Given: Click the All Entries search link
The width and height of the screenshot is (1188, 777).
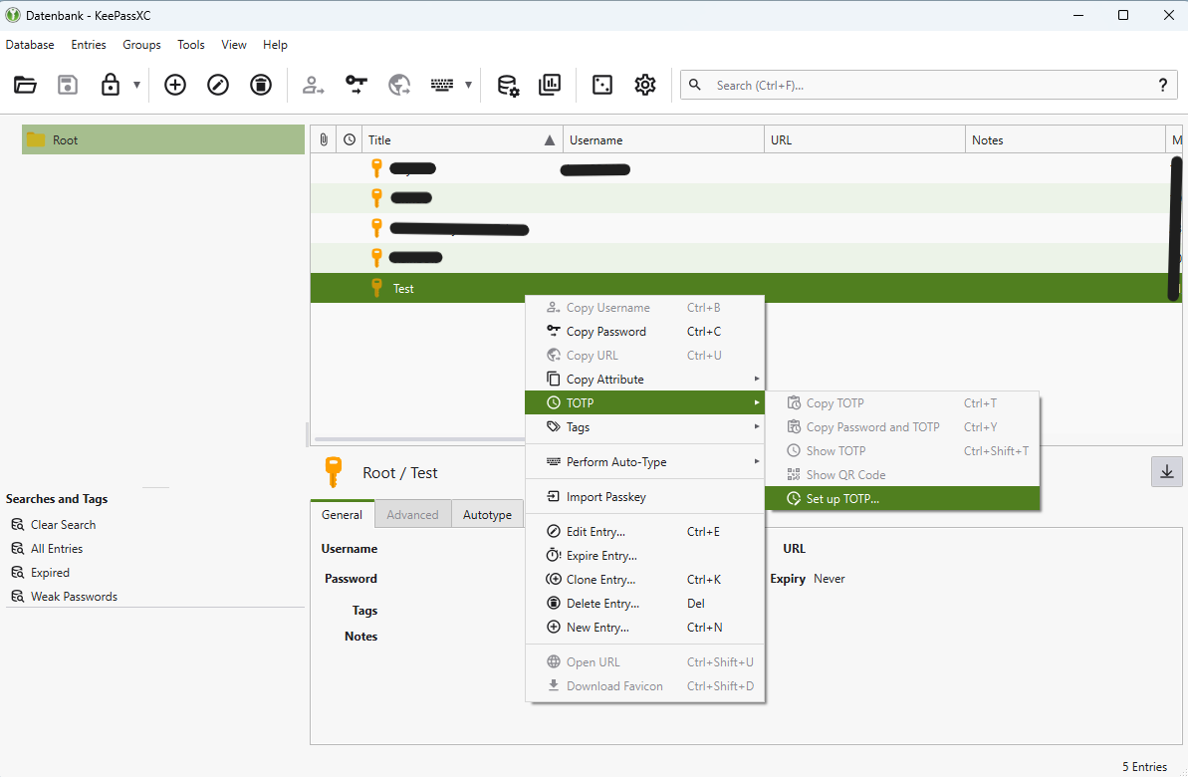Looking at the screenshot, I should click(x=57, y=549).
